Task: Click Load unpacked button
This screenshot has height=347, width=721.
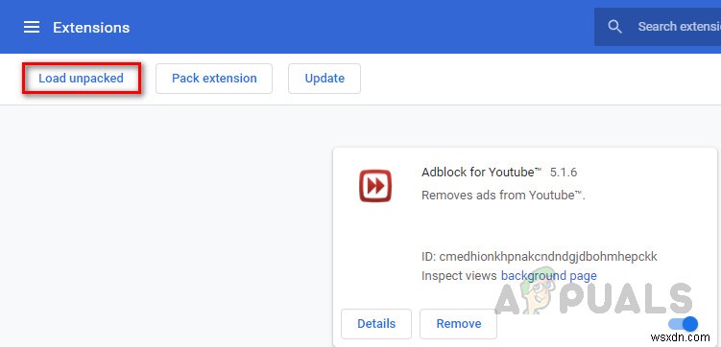Action: [x=81, y=79]
